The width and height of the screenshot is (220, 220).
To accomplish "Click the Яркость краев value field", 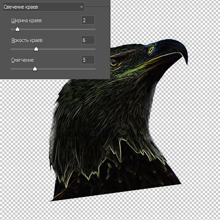I will click(88, 40).
